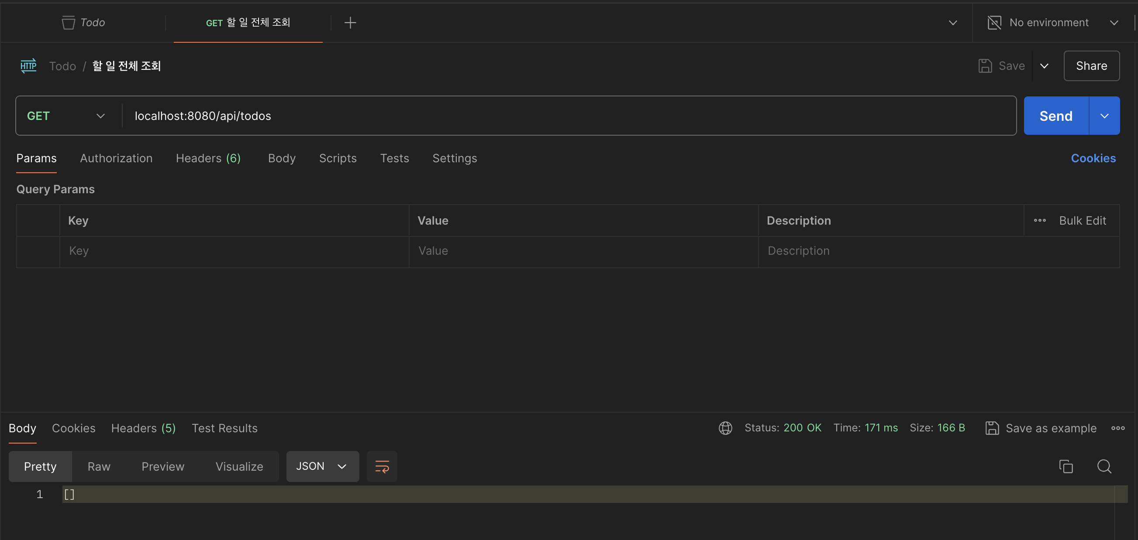Screen dimensions: 1138x540
Task: Click the network globe icon
Action: [725, 428]
